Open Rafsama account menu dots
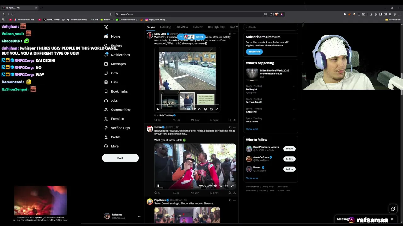This screenshot has width=403, height=226. click(139, 216)
